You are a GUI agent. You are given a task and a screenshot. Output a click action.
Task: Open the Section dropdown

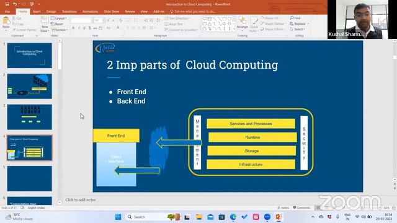point(60,30)
